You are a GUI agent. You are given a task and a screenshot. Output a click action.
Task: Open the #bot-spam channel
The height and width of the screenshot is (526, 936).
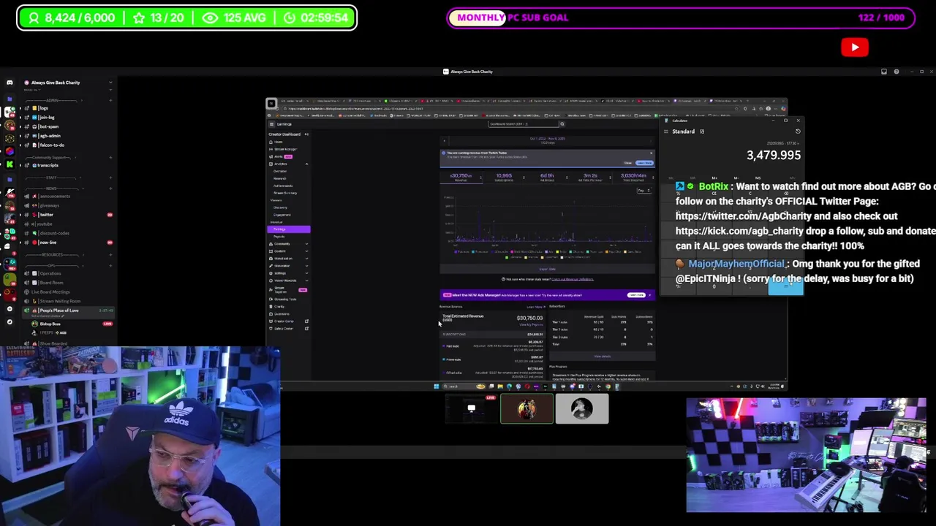(x=48, y=126)
